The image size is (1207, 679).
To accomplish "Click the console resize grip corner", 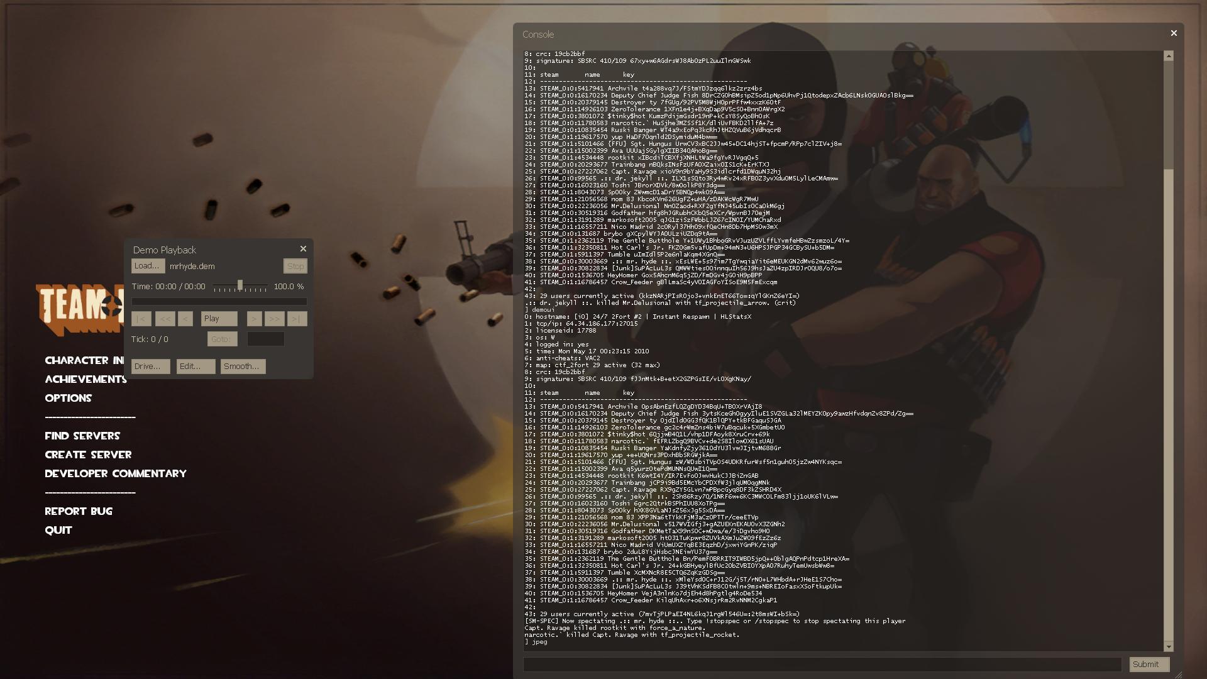I will point(1178,674).
